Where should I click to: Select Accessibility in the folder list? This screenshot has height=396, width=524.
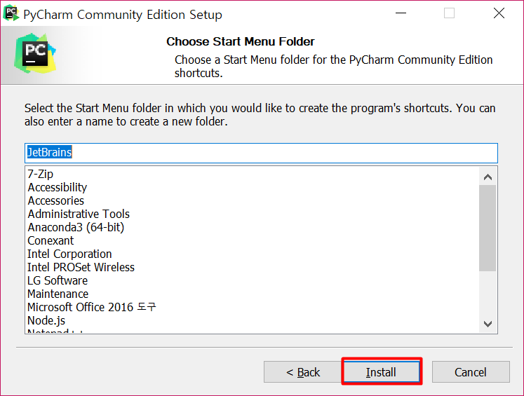pos(58,187)
